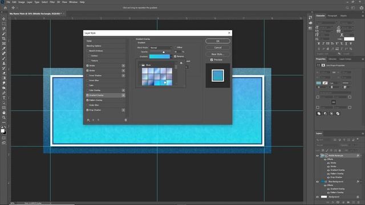The width and height of the screenshot is (365, 205).
Task: Select the Clone Stamp tool
Action: click(4, 63)
